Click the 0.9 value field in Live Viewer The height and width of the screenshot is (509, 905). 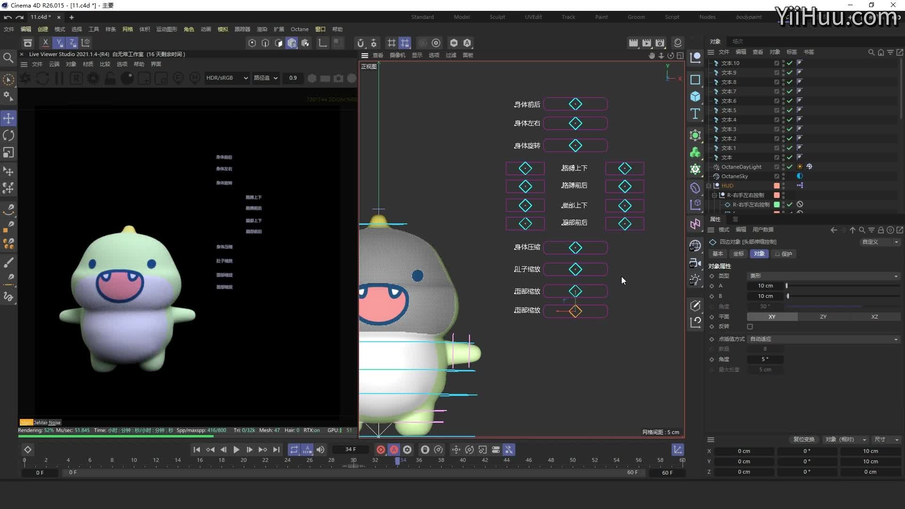coord(293,78)
